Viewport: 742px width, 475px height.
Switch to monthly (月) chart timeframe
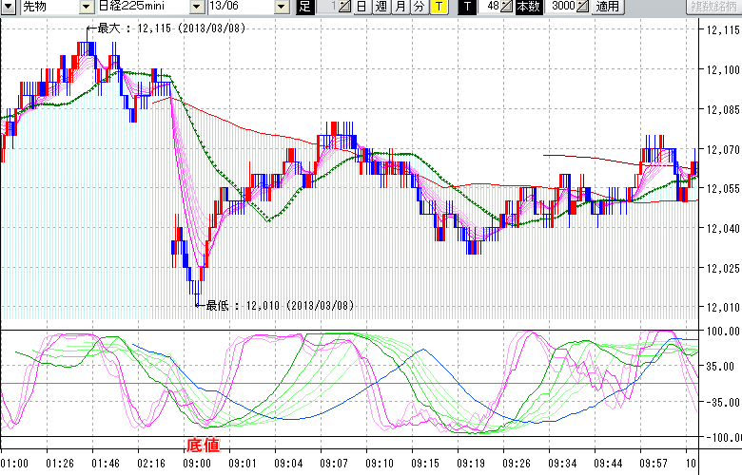[400, 7]
